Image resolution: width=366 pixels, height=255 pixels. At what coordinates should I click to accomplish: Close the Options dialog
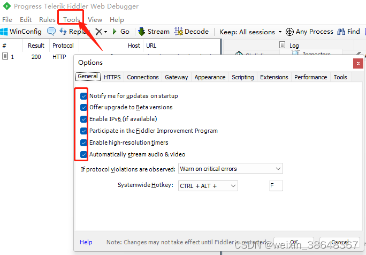358,63
